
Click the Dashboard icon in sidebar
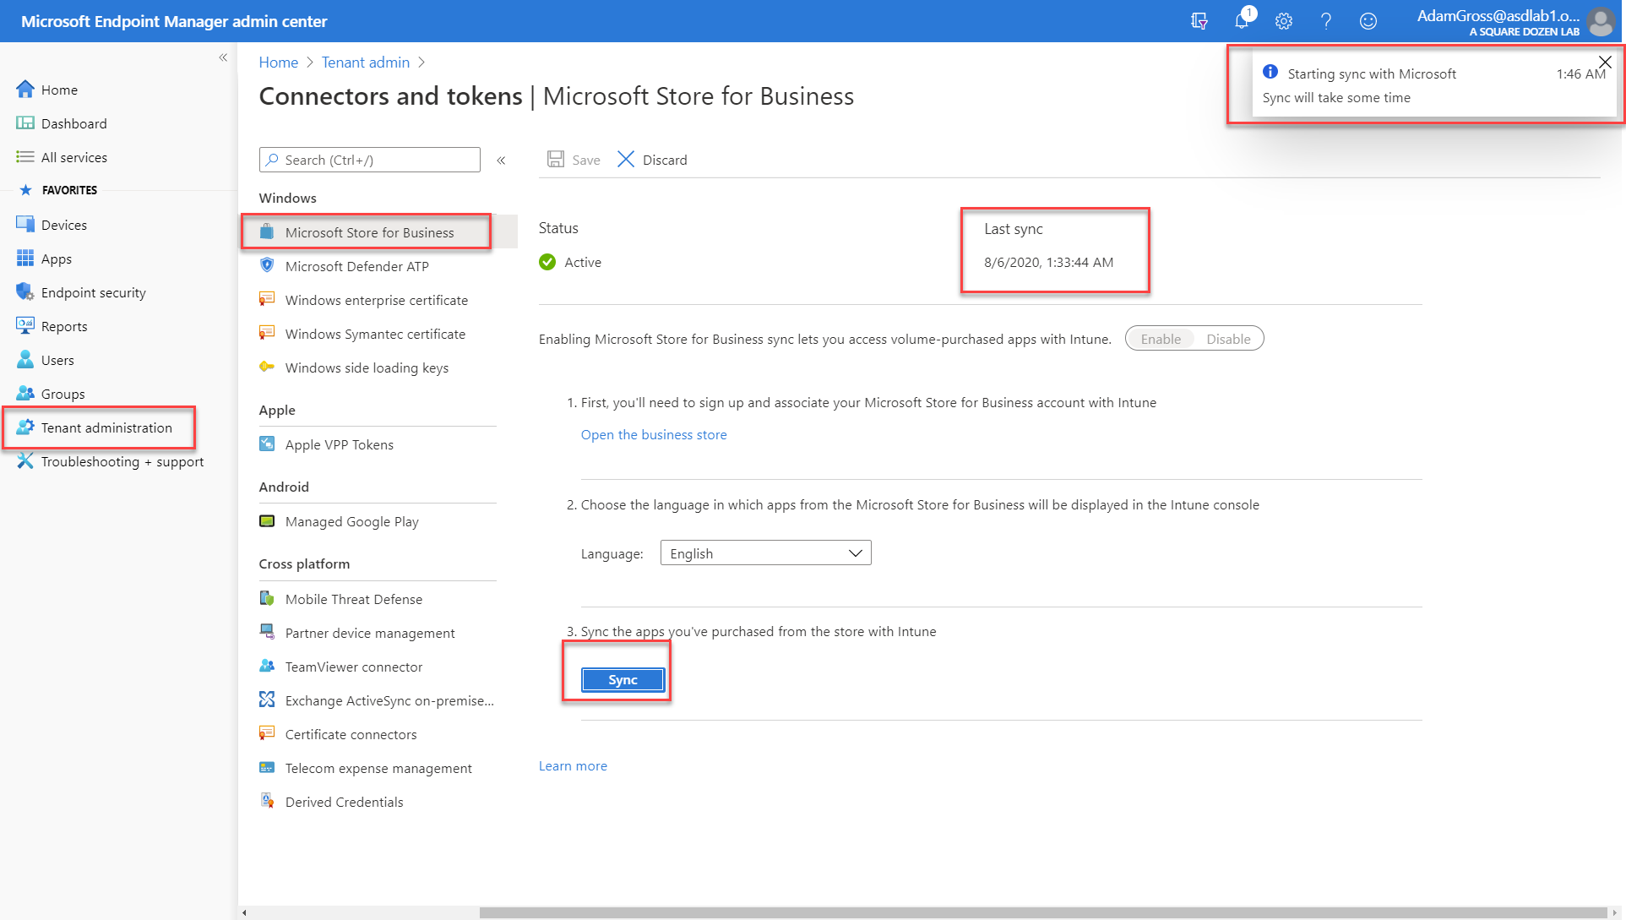pyautogui.click(x=25, y=123)
